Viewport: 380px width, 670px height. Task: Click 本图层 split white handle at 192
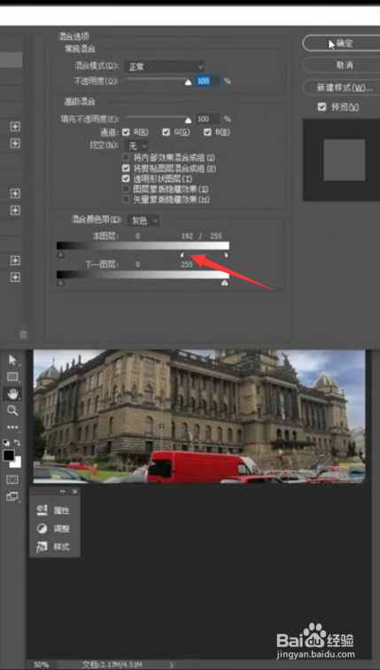[x=182, y=254]
